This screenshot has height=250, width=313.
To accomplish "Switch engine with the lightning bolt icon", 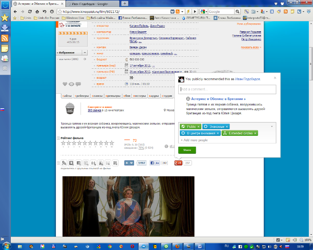I will click(188, 12).
